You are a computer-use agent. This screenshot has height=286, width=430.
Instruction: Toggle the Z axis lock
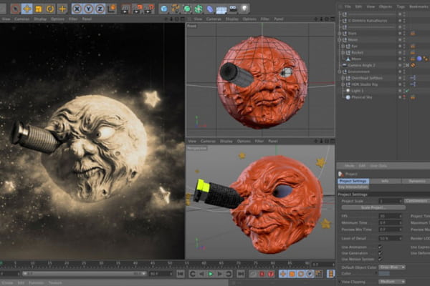point(100,9)
